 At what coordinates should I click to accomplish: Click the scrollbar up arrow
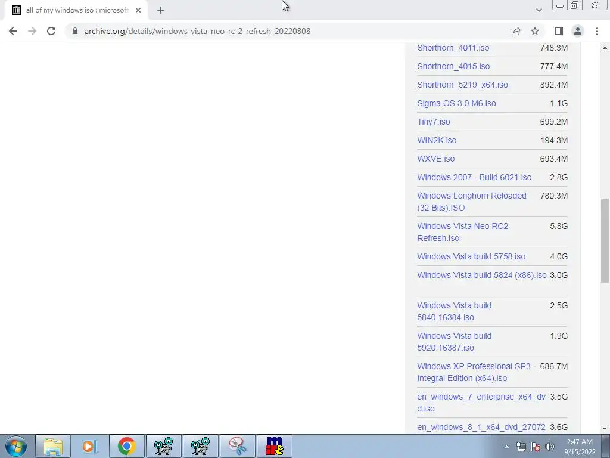click(x=605, y=48)
